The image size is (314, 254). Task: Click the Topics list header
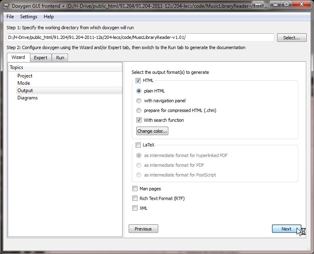coord(65,67)
